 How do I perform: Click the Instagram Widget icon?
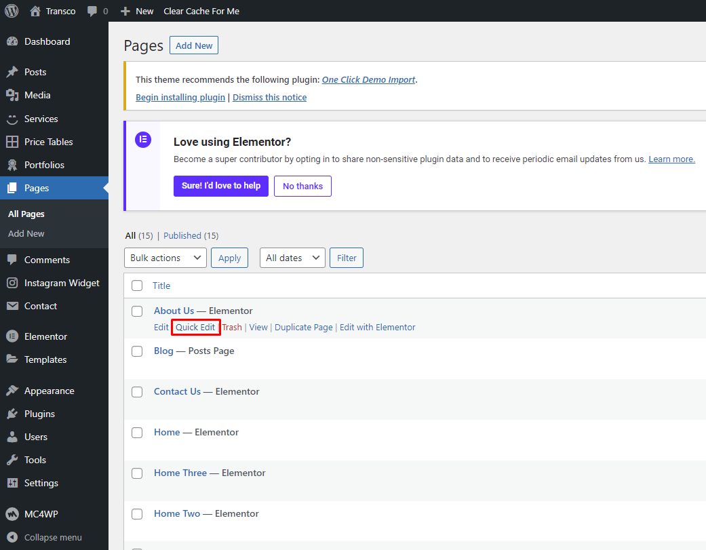point(12,283)
